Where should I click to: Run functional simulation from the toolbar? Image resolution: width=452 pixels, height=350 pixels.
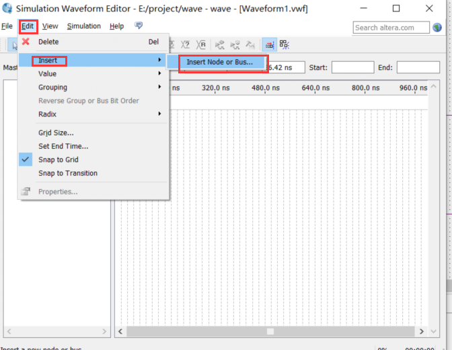click(220, 44)
